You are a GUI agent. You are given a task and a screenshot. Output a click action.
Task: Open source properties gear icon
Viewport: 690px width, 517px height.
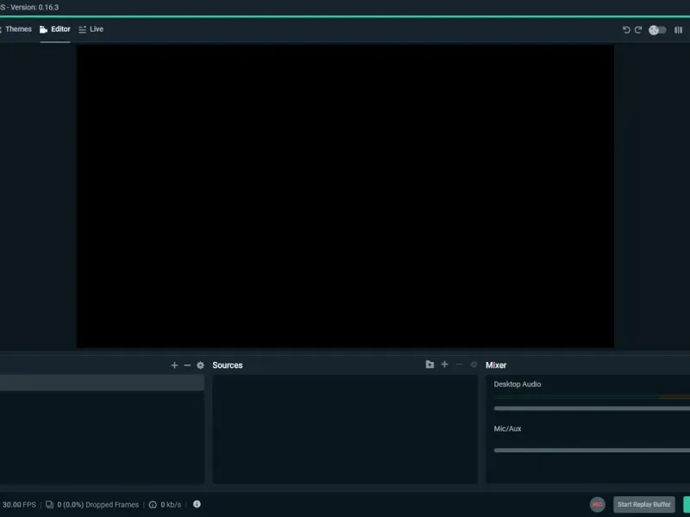pyautogui.click(x=474, y=364)
